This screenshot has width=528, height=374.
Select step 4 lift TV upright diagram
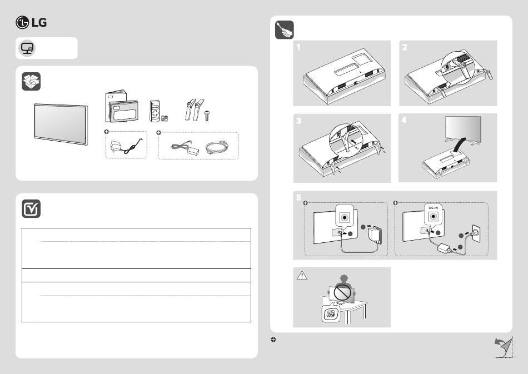(x=447, y=148)
